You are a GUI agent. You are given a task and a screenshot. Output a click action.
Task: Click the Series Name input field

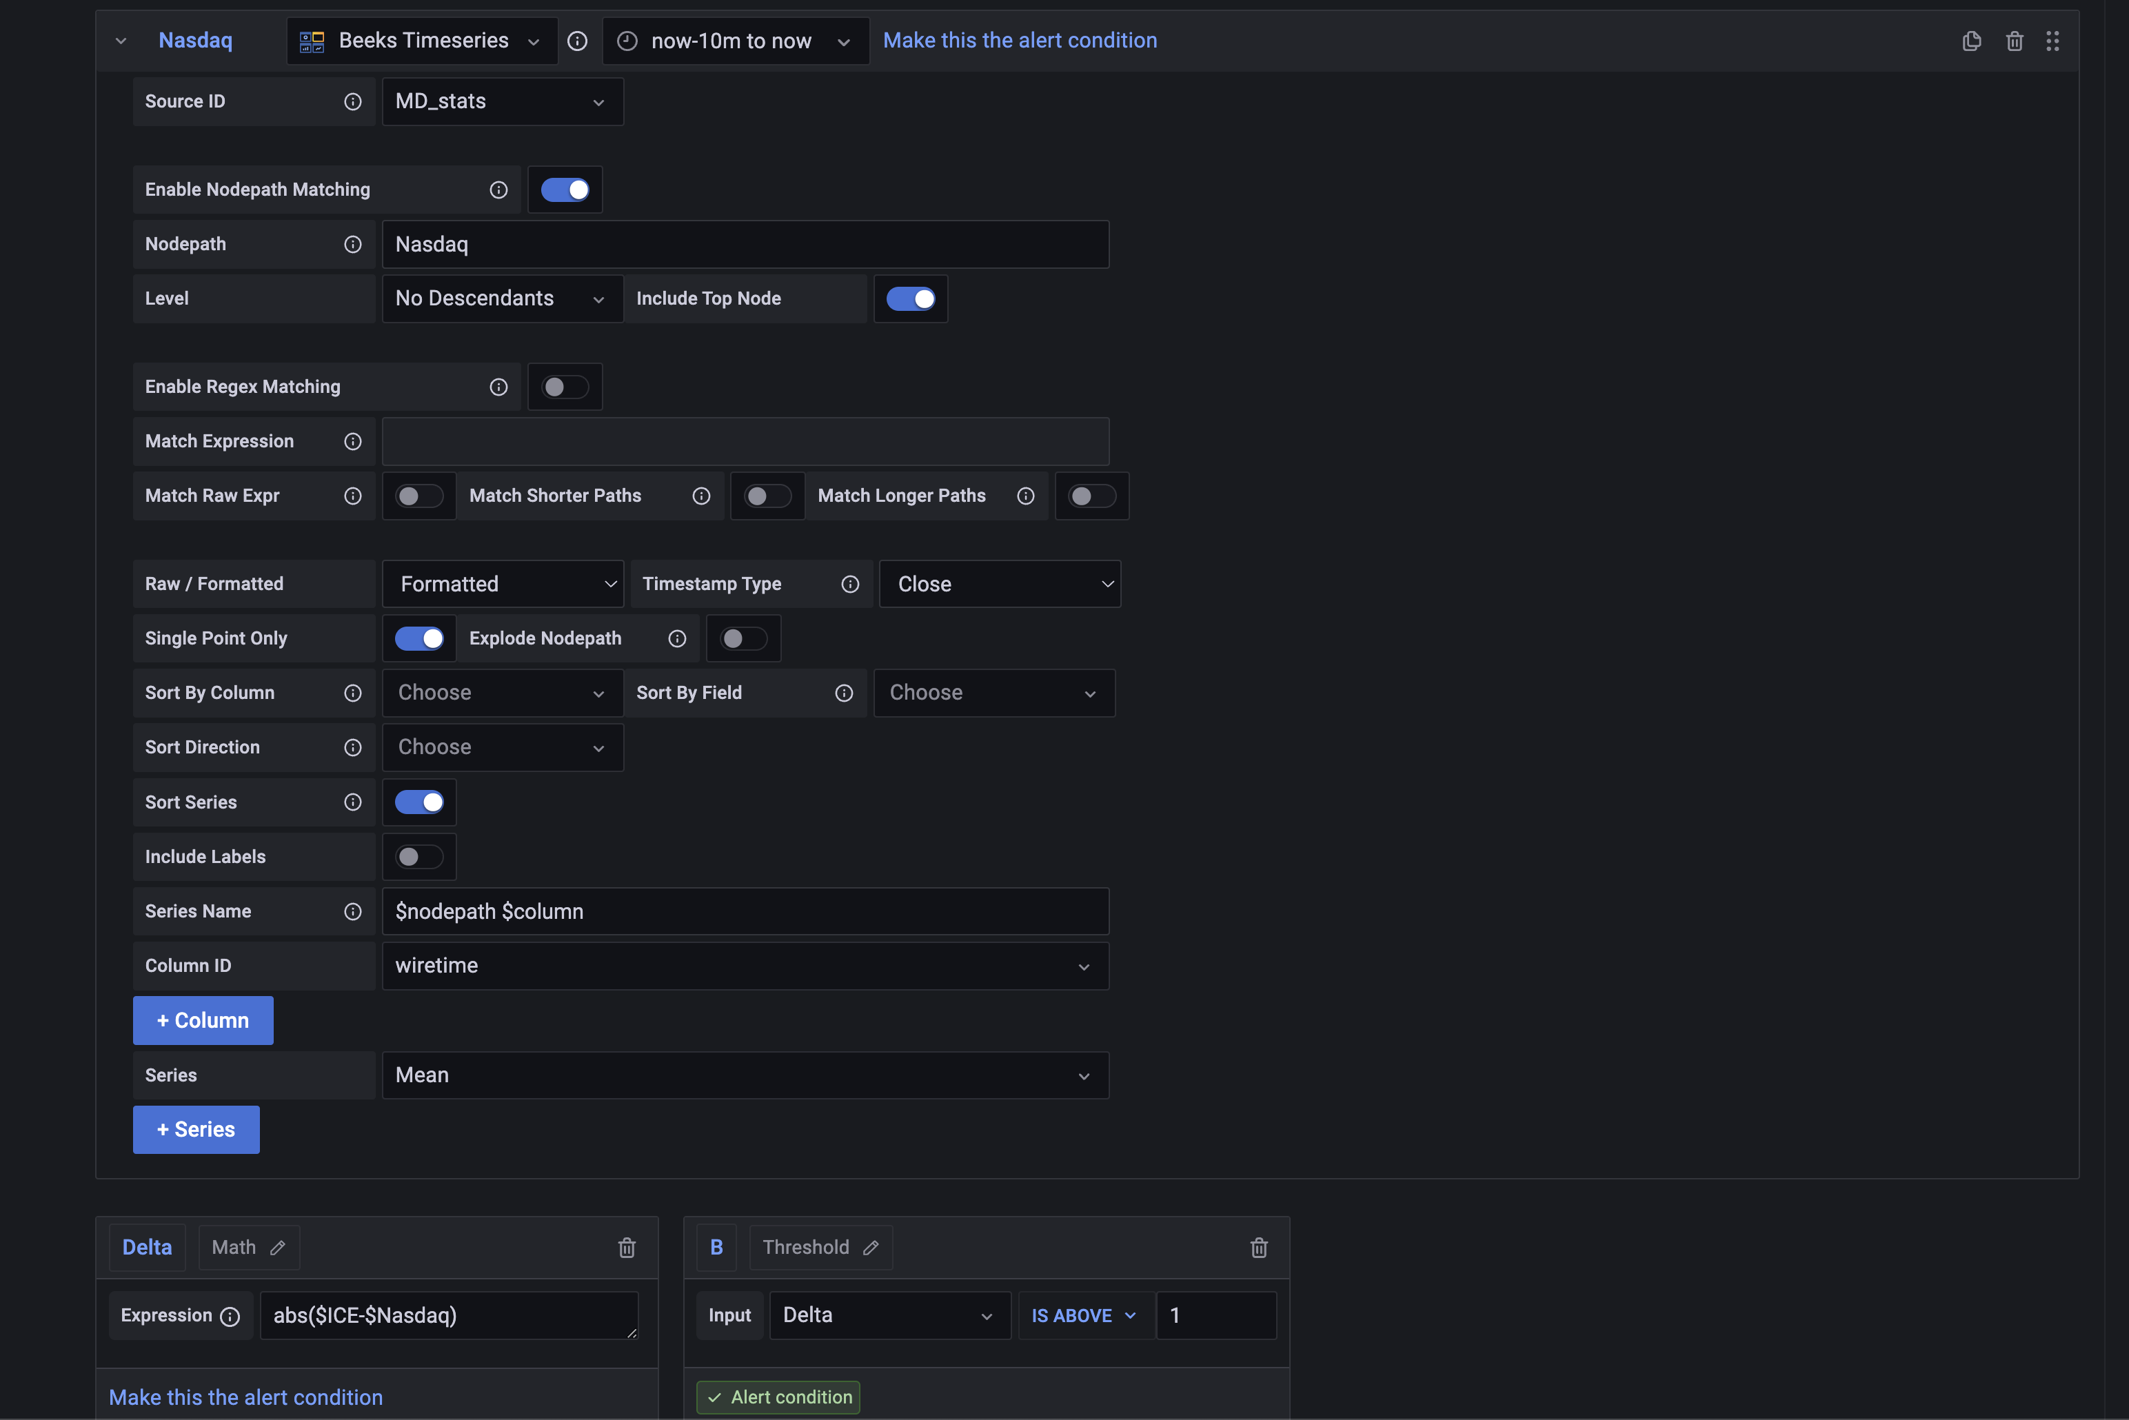tap(745, 911)
